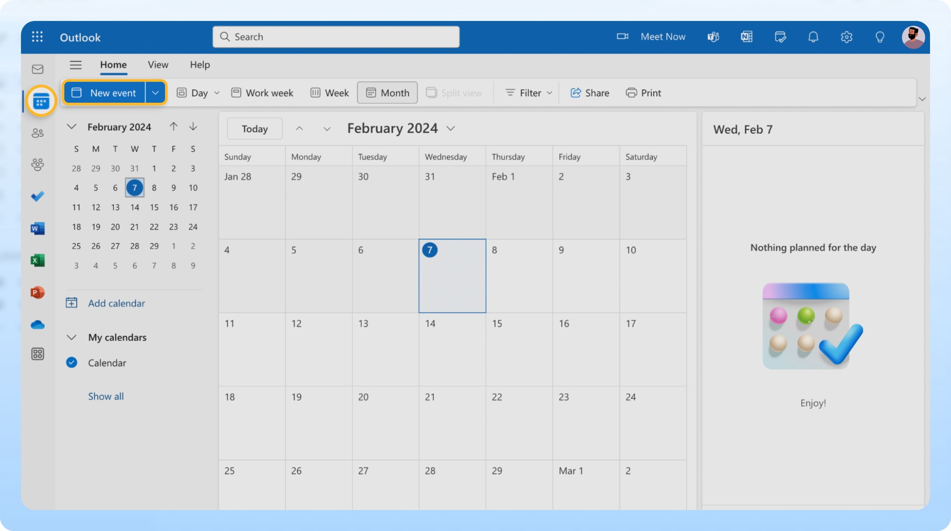Open the app launcher grid icon
The image size is (951, 531).
tap(37, 37)
